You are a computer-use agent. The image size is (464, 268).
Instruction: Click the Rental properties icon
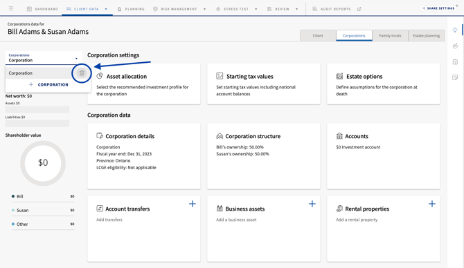pyautogui.click(x=339, y=209)
